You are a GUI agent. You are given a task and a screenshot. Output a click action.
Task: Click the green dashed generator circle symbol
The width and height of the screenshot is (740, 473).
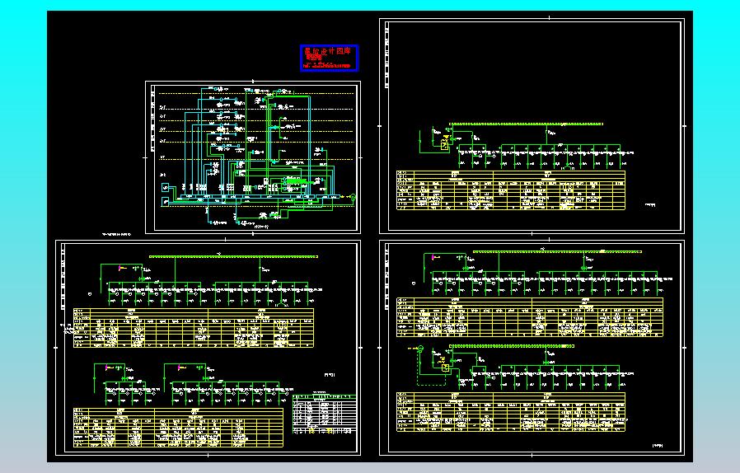pos(420,349)
